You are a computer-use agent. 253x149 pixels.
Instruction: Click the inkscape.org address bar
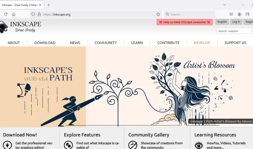(96, 14)
